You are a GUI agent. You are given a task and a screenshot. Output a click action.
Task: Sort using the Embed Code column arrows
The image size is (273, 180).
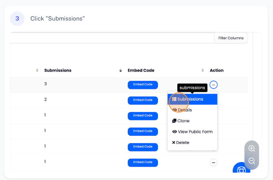203,70
